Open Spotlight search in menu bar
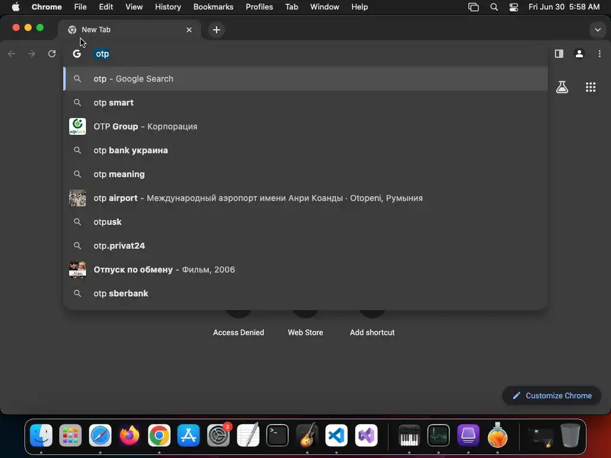 [x=493, y=7]
